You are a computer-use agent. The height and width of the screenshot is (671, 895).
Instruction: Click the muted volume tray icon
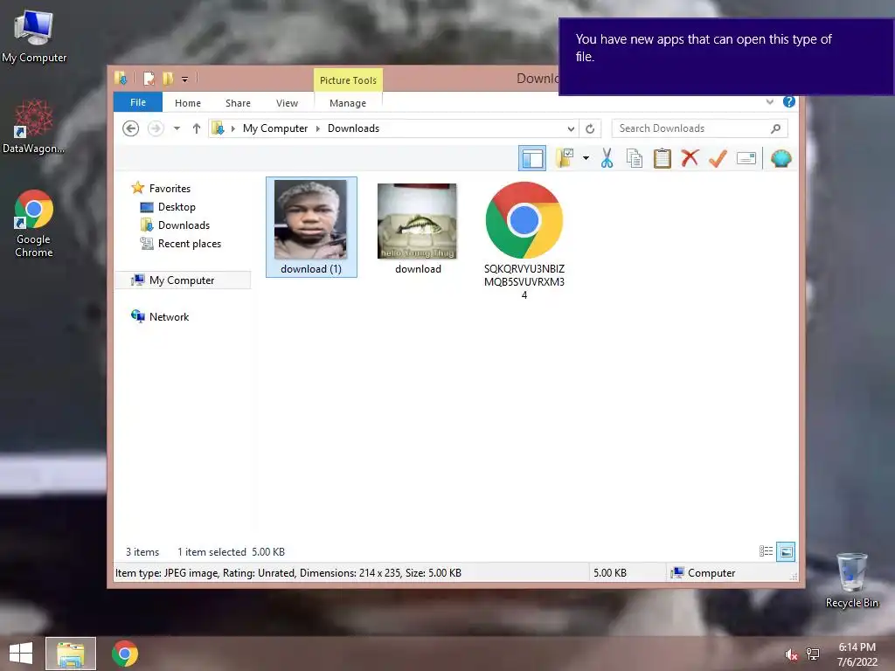(791, 654)
